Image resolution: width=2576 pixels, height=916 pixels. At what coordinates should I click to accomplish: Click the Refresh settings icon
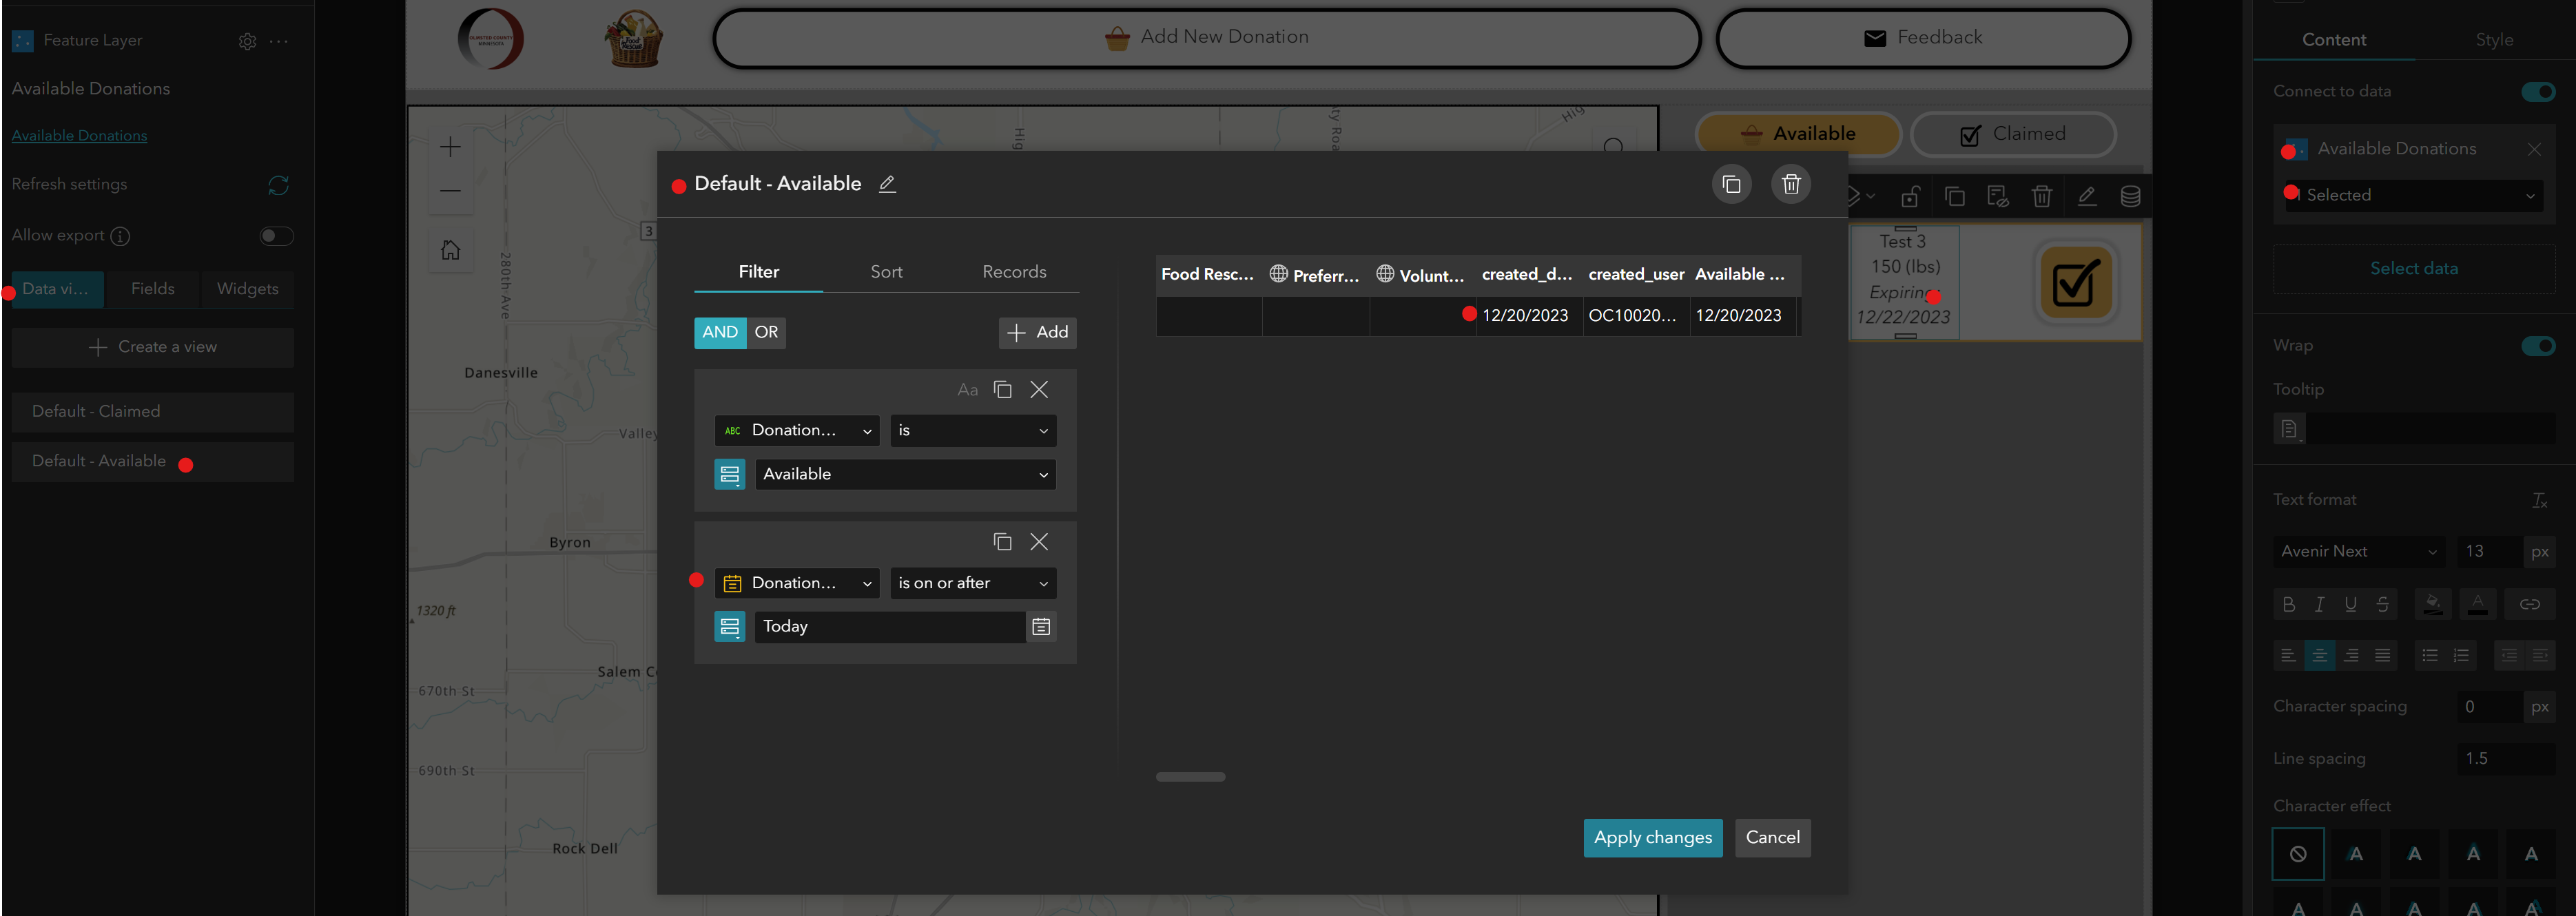278,185
